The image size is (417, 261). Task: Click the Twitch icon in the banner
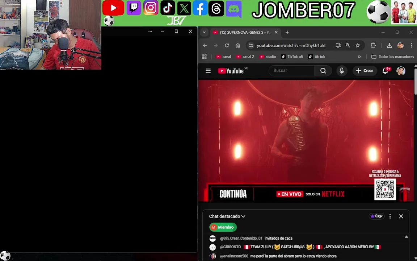click(134, 8)
